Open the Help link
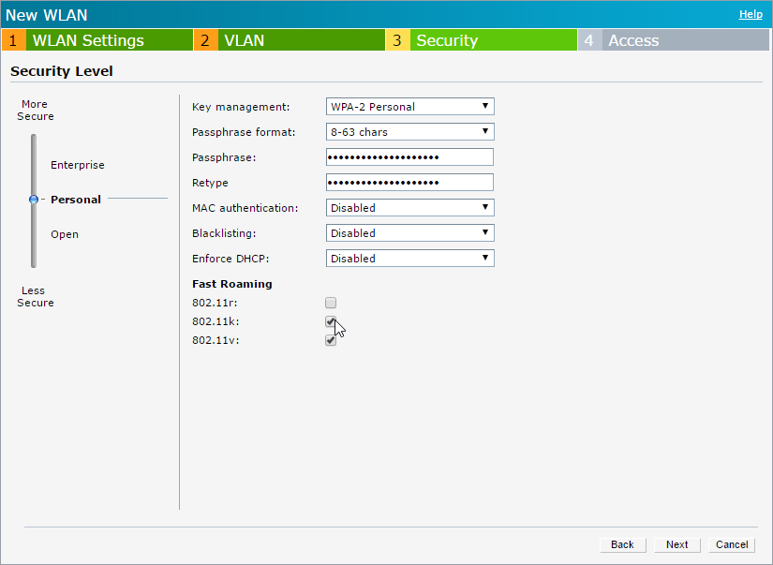The image size is (773, 565). (751, 14)
